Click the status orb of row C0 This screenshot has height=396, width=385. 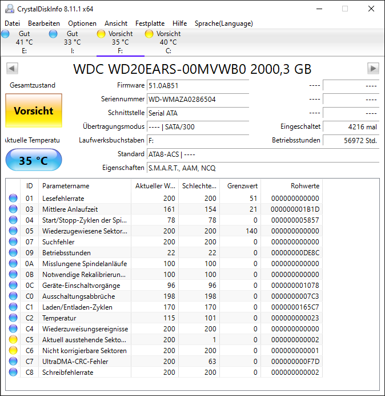pyautogui.click(x=13, y=296)
